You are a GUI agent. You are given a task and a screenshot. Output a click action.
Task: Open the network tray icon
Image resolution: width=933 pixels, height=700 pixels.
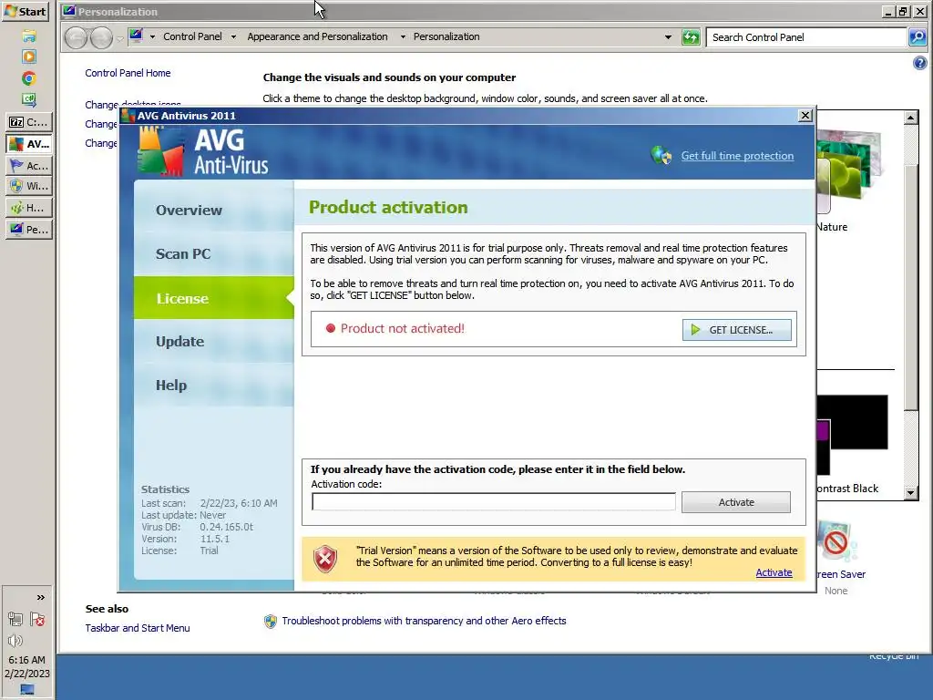point(15,619)
